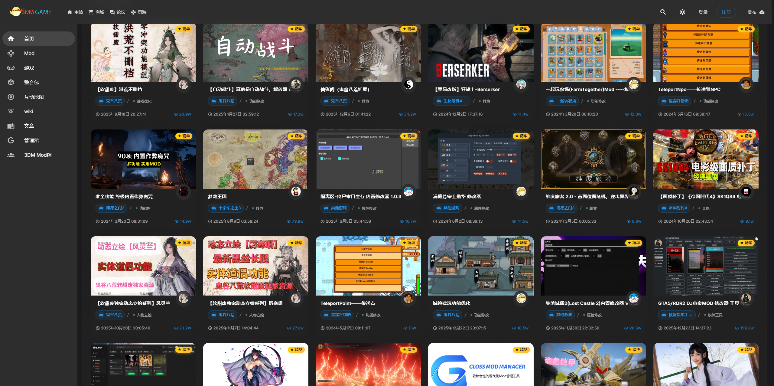This screenshot has height=386, width=774.
Task: Open 互动地图 sidebar item
Action: (34, 97)
